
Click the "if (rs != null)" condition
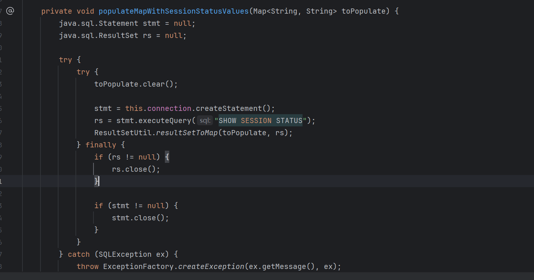[127, 157]
